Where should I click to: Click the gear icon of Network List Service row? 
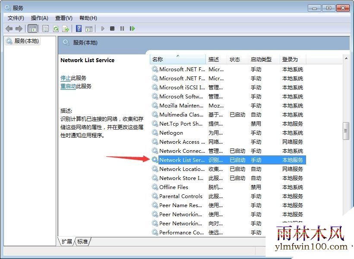(x=155, y=160)
